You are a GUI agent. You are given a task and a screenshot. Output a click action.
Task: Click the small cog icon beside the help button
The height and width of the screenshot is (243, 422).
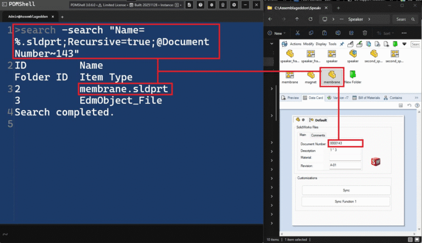(x=212, y=5)
